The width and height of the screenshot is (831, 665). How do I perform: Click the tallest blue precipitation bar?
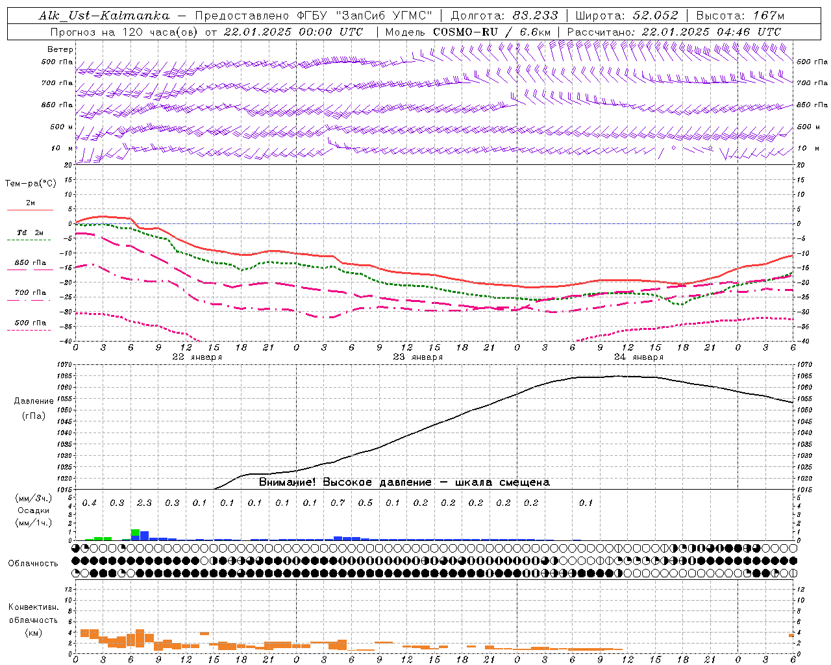tap(144, 536)
